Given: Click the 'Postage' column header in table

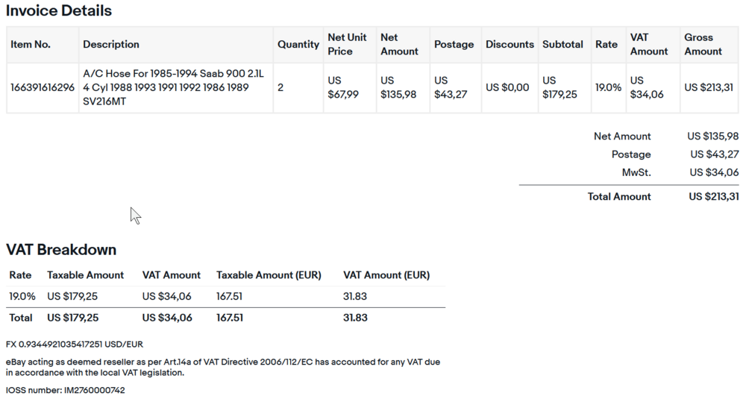Looking at the screenshot, I should tap(454, 44).
